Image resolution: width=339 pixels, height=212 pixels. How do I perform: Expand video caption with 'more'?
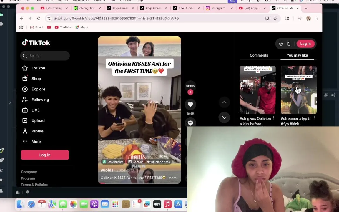pyautogui.click(x=172, y=178)
